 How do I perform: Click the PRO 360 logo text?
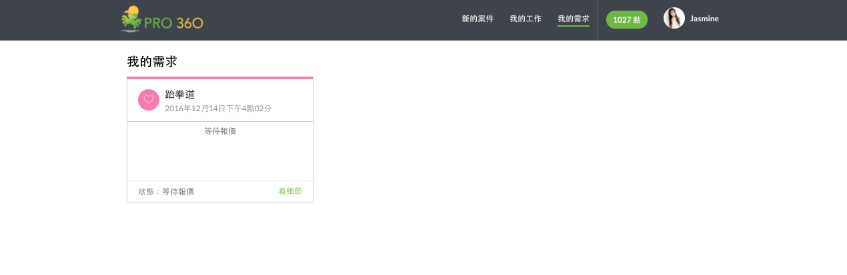(173, 23)
